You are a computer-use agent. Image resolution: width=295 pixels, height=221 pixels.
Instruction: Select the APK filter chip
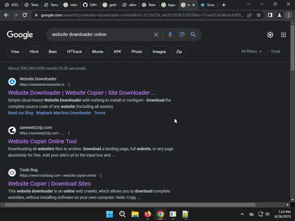point(118,52)
